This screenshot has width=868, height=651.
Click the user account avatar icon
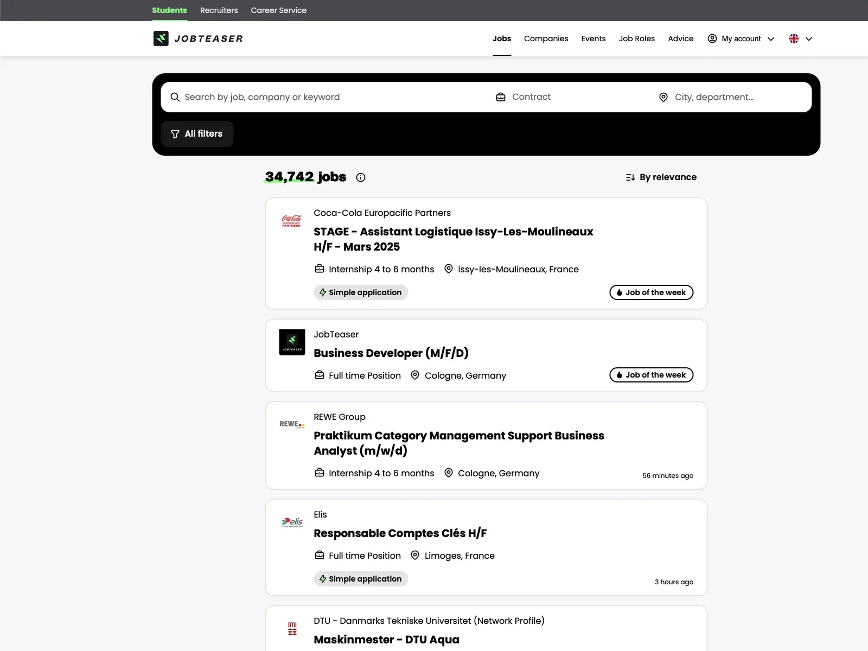coord(712,39)
